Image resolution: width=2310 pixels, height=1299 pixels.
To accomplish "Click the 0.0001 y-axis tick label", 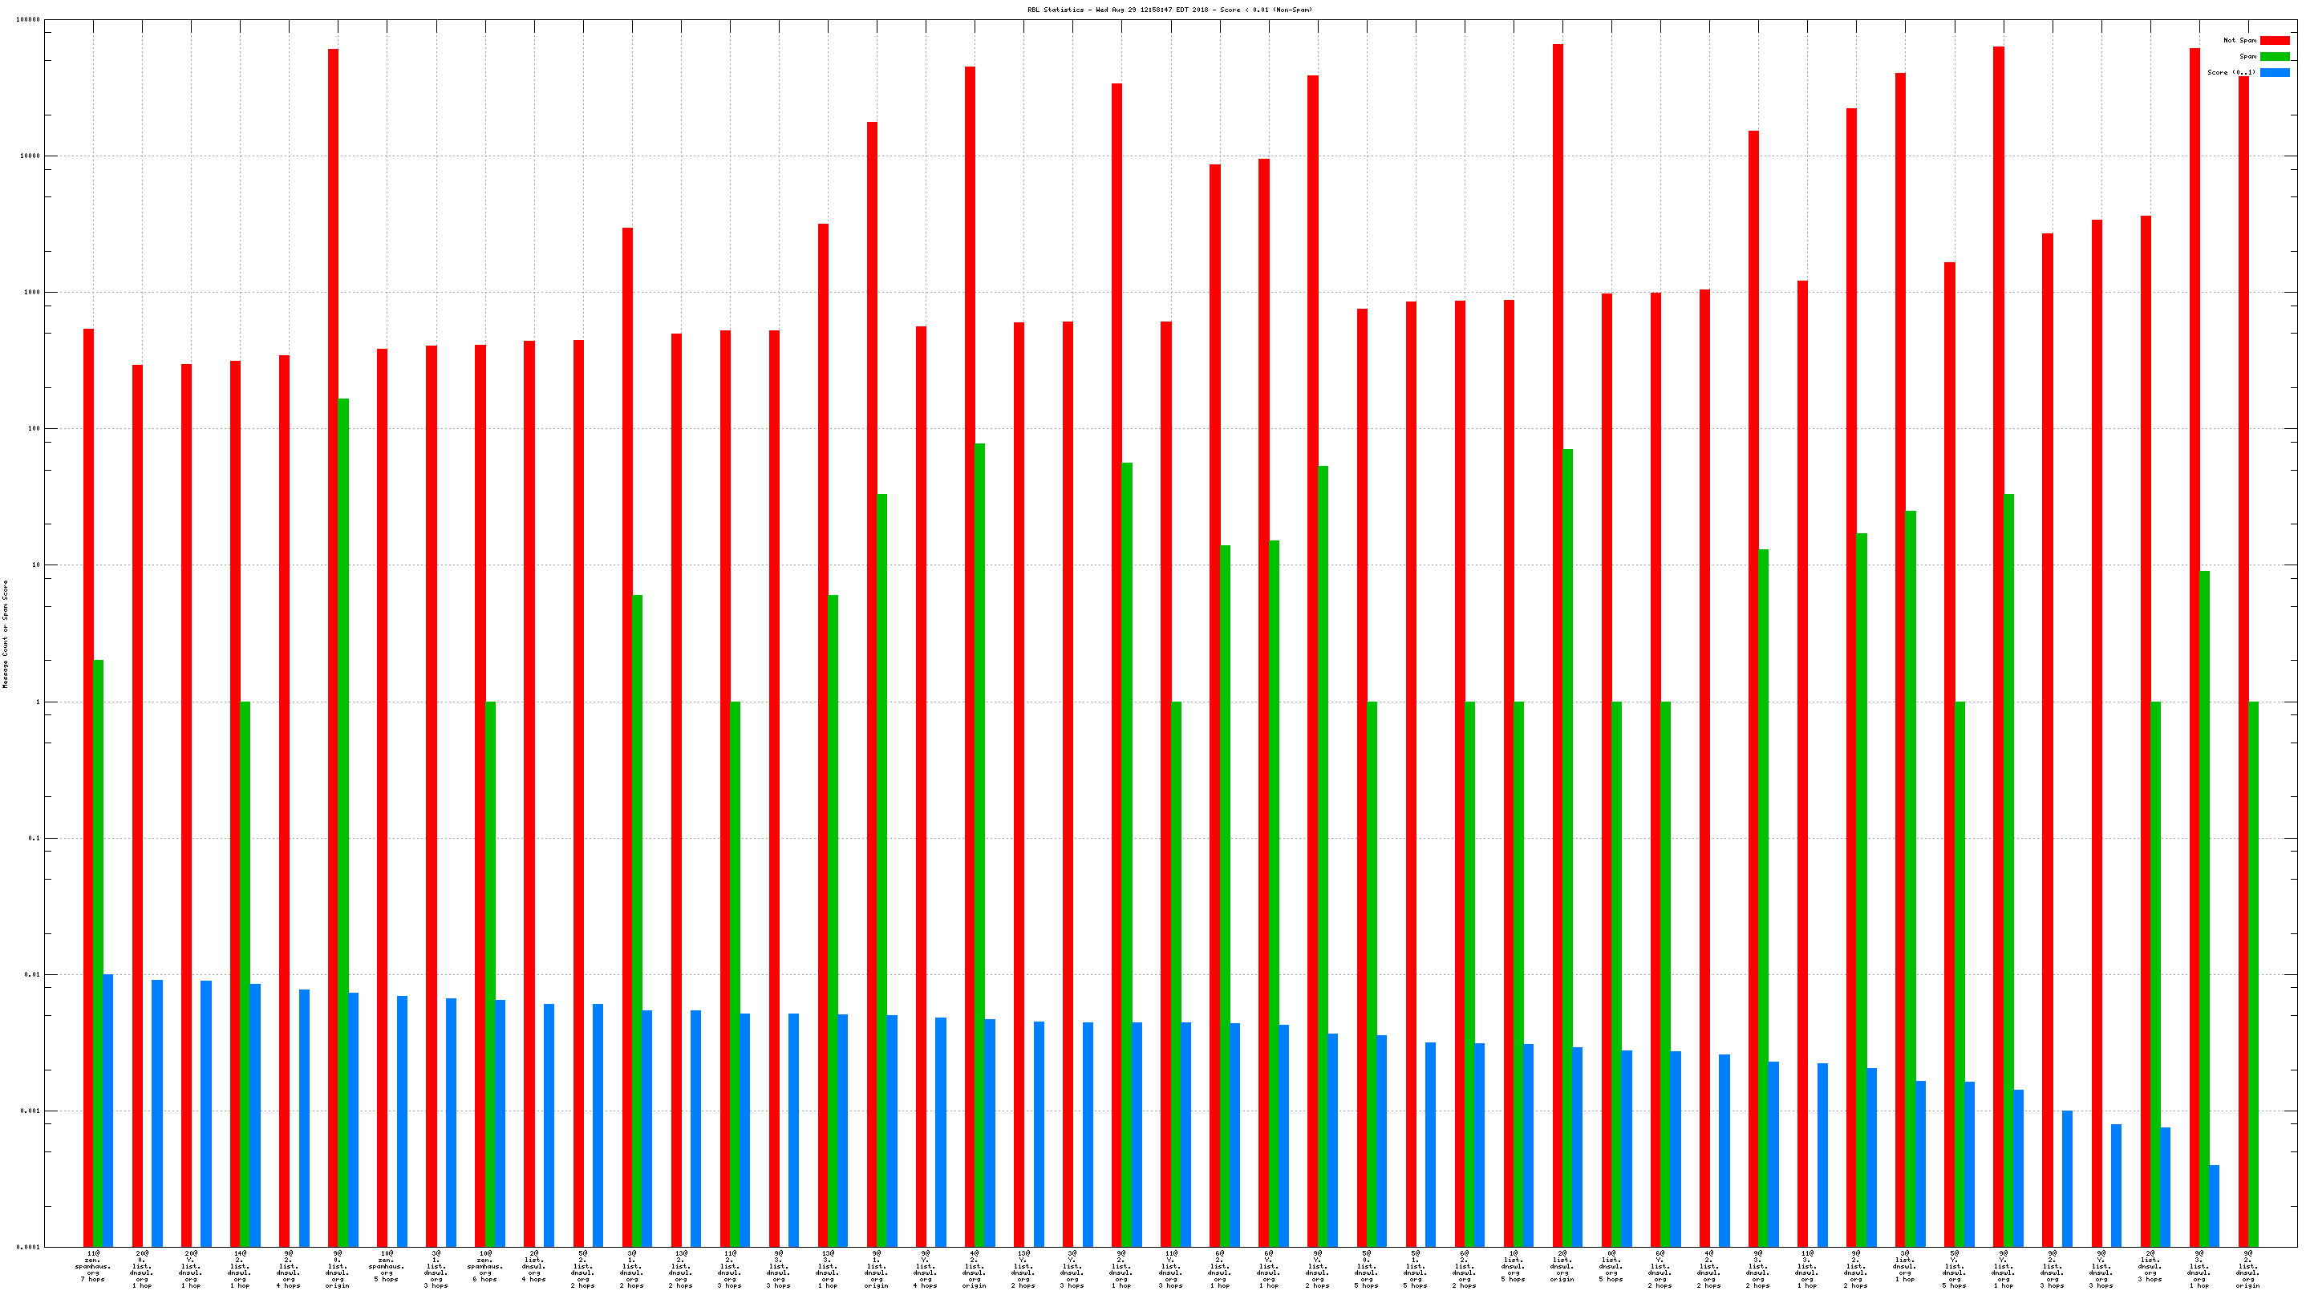I will 29,1247.
